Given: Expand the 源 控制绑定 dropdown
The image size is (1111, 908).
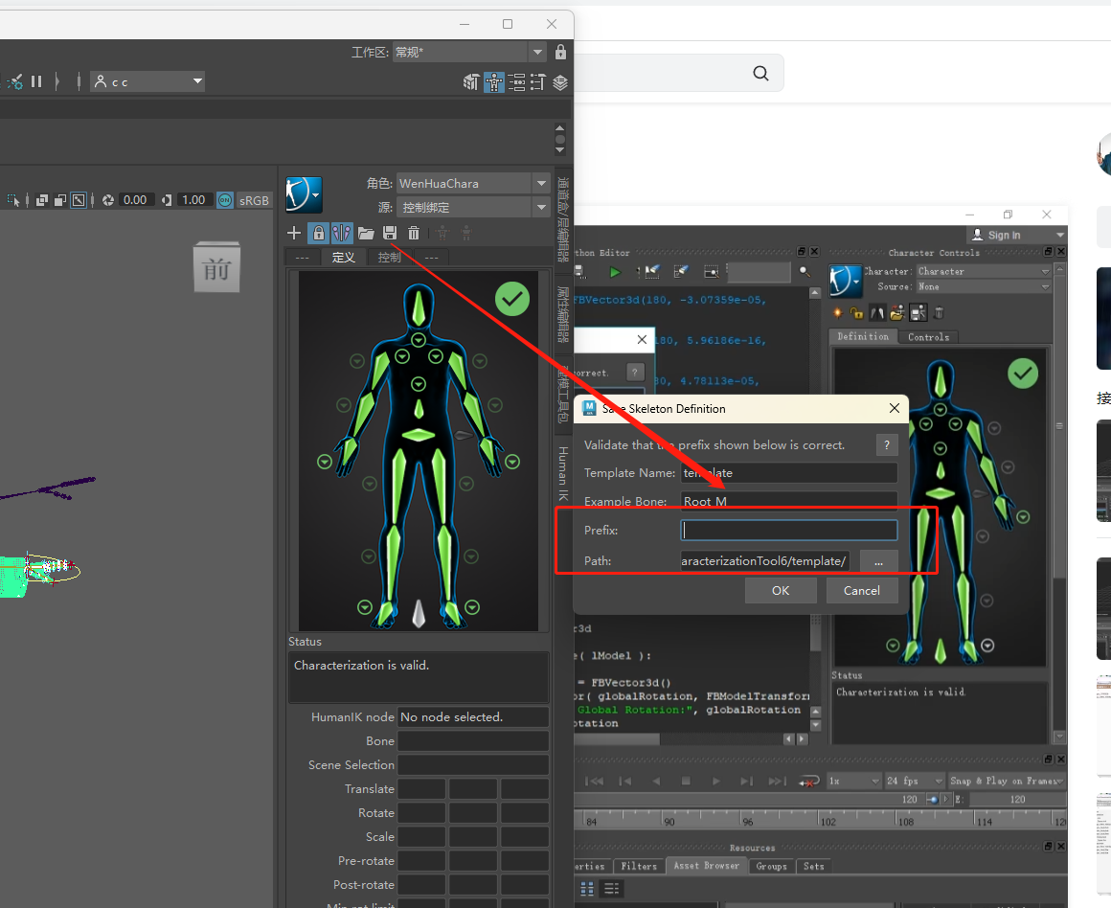Looking at the screenshot, I should (472, 208).
